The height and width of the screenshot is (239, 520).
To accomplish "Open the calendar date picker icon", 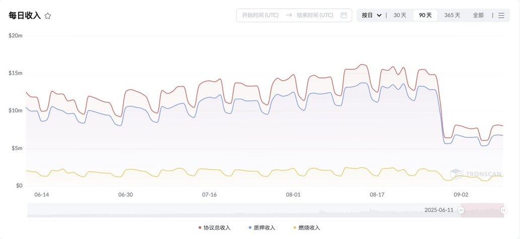I will point(344,15).
